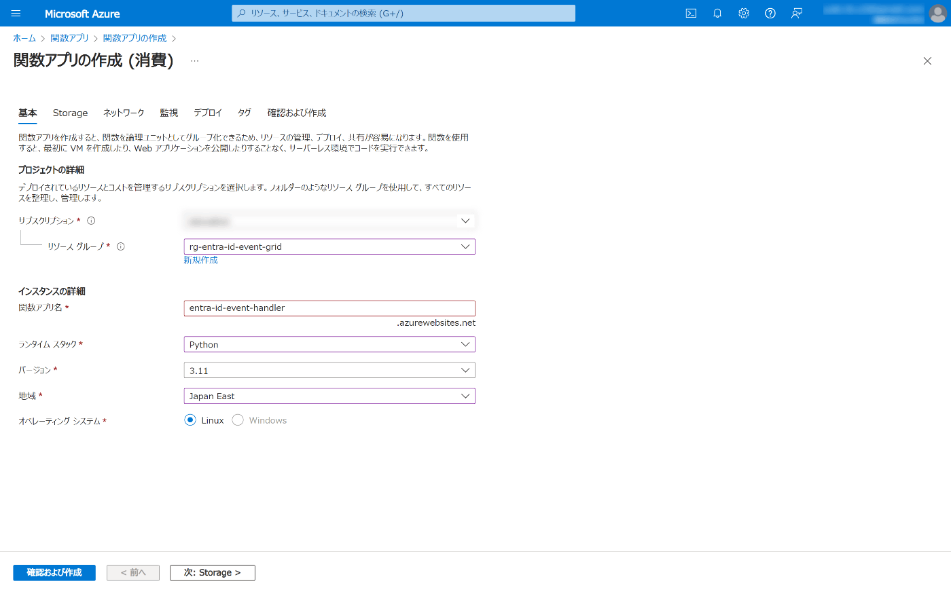Switch to the 基本 tab
Image resolution: width=951 pixels, height=594 pixels.
click(28, 113)
